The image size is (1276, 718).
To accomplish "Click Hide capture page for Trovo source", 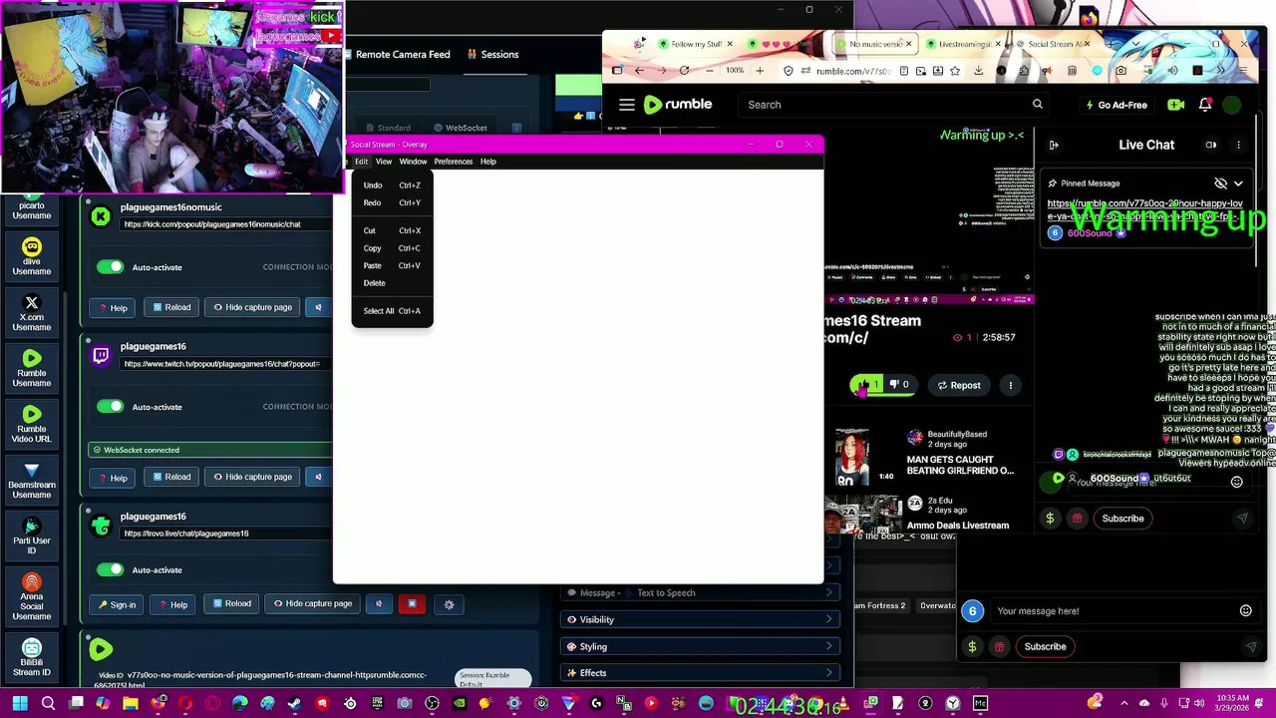I will click(313, 603).
